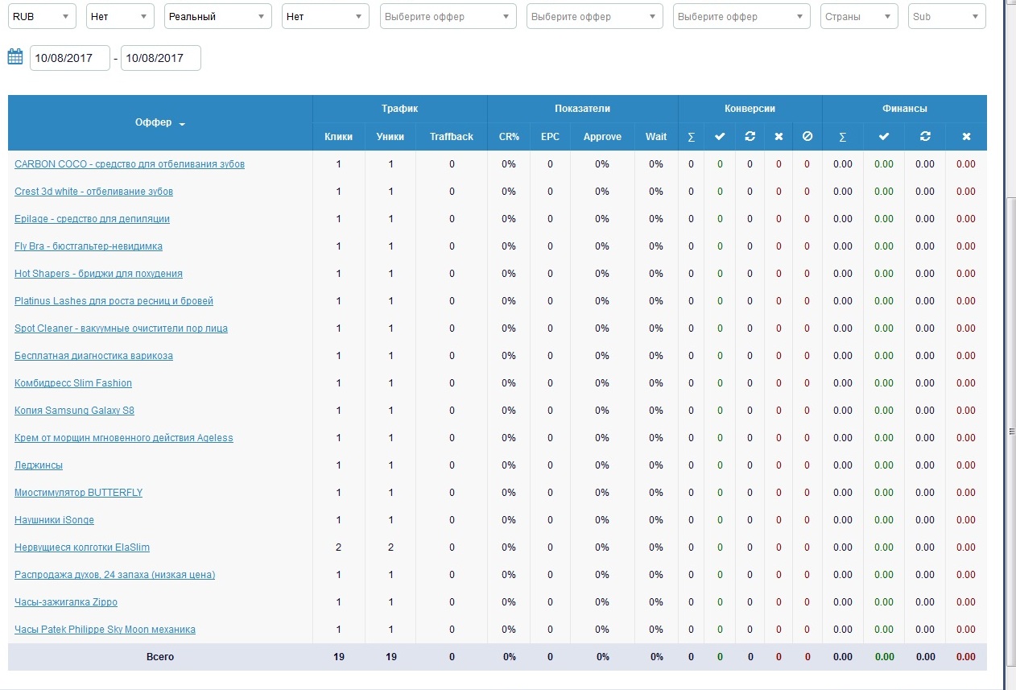
Task: Sort the table by Оффер column header
Action: tap(159, 122)
